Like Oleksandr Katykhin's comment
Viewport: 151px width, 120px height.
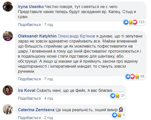click(x=29, y=79)
